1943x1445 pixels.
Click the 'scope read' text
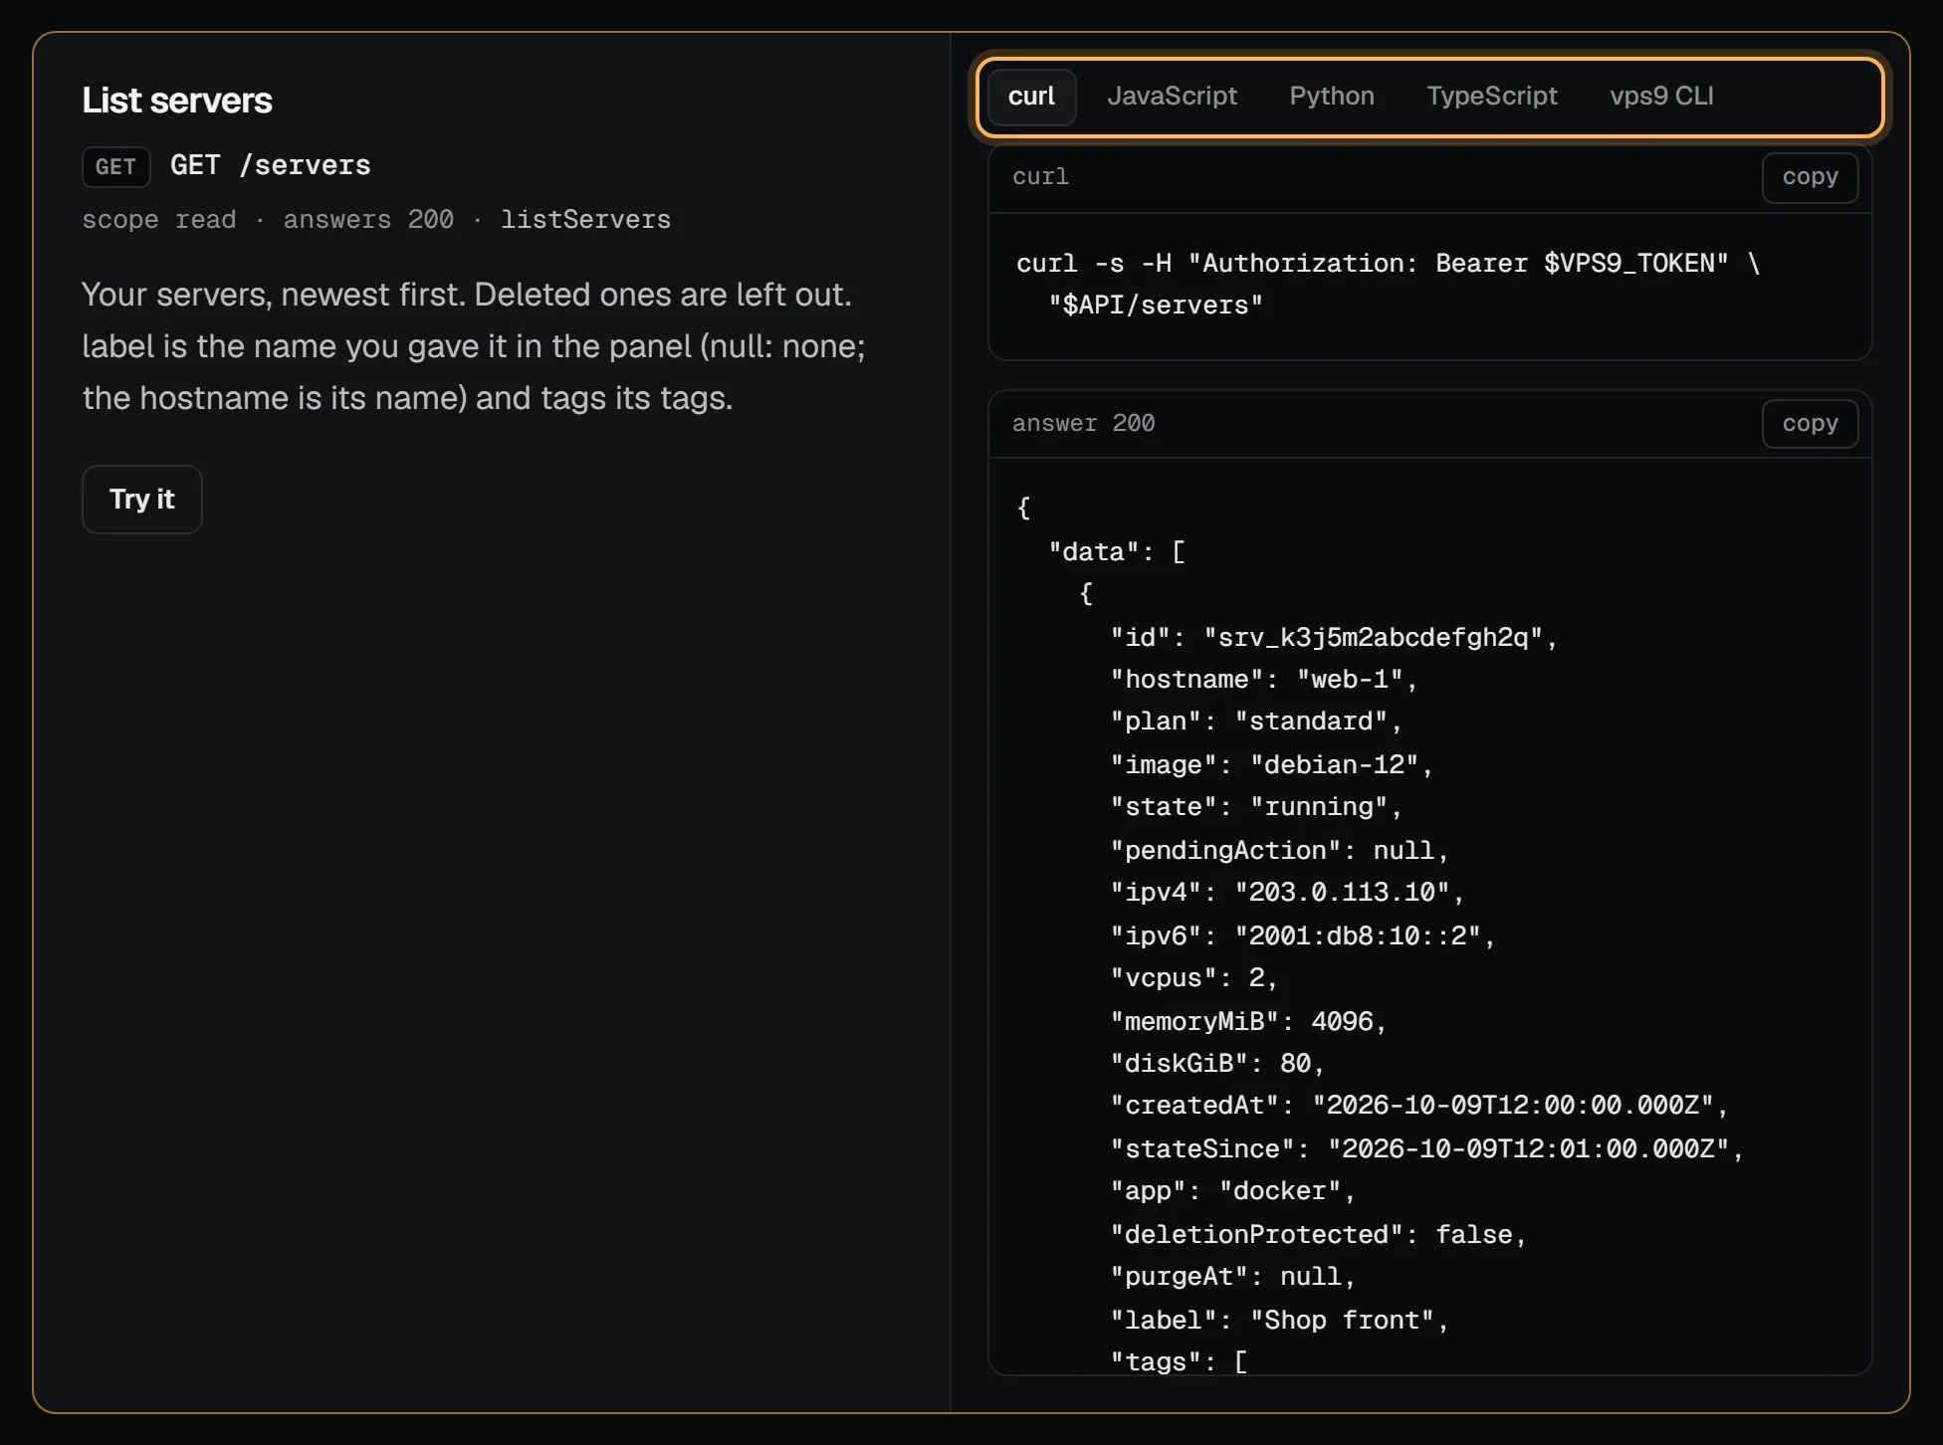(x=159, y=220)
